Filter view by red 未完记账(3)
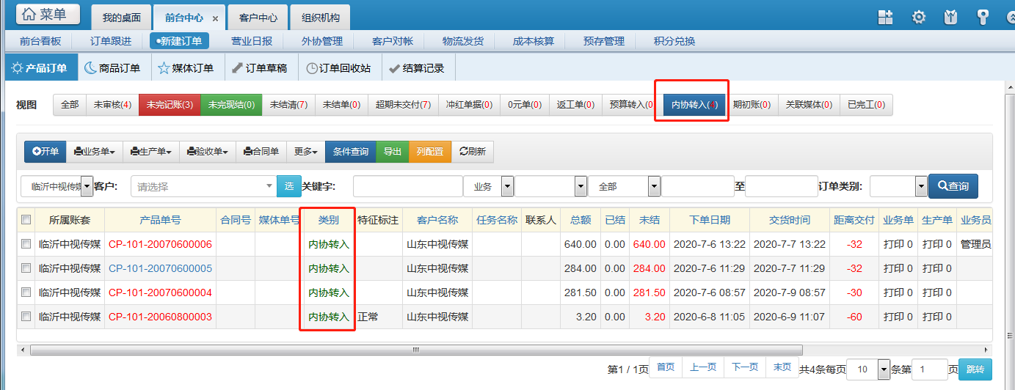This screenshot has height=390, width=1015. 170,105
